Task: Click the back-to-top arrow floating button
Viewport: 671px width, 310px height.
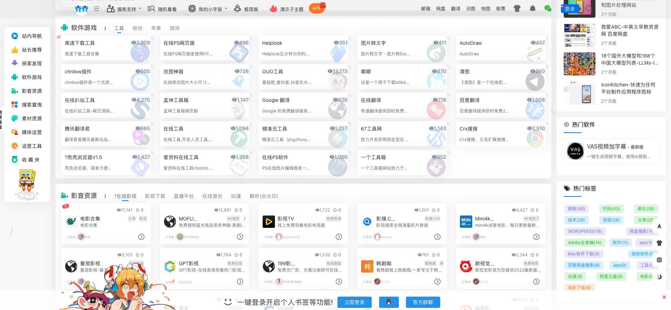Action: (659, 226)
